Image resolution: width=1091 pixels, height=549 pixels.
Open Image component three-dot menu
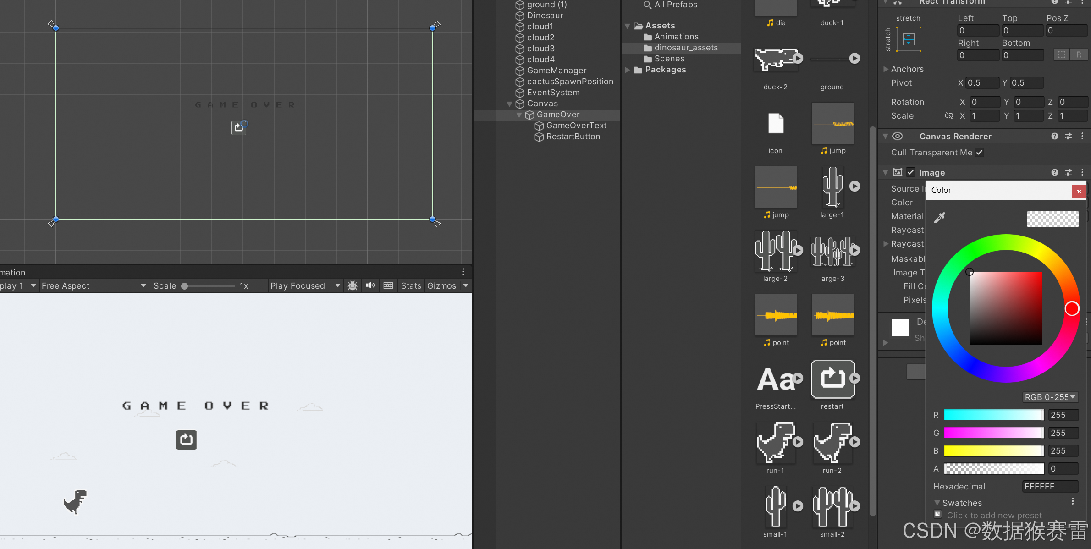coord(1082,172)
